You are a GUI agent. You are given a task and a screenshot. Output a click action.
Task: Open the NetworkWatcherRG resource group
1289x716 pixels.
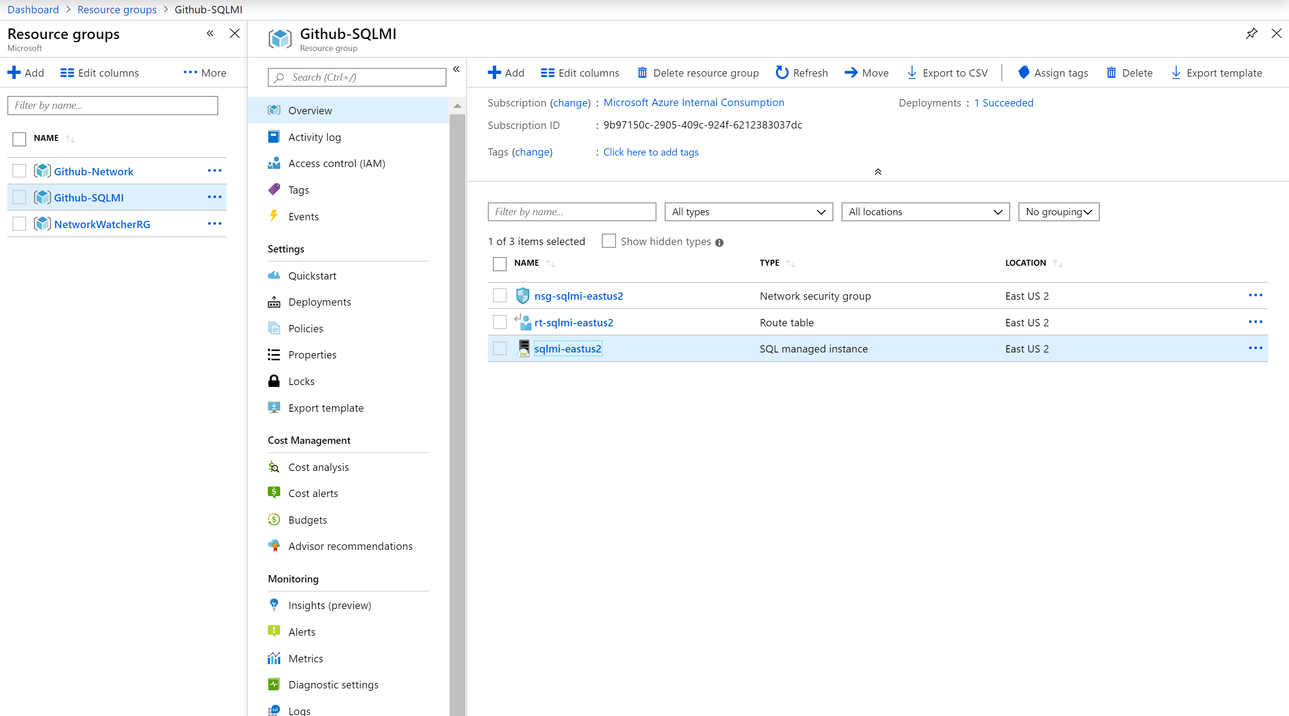102,224
